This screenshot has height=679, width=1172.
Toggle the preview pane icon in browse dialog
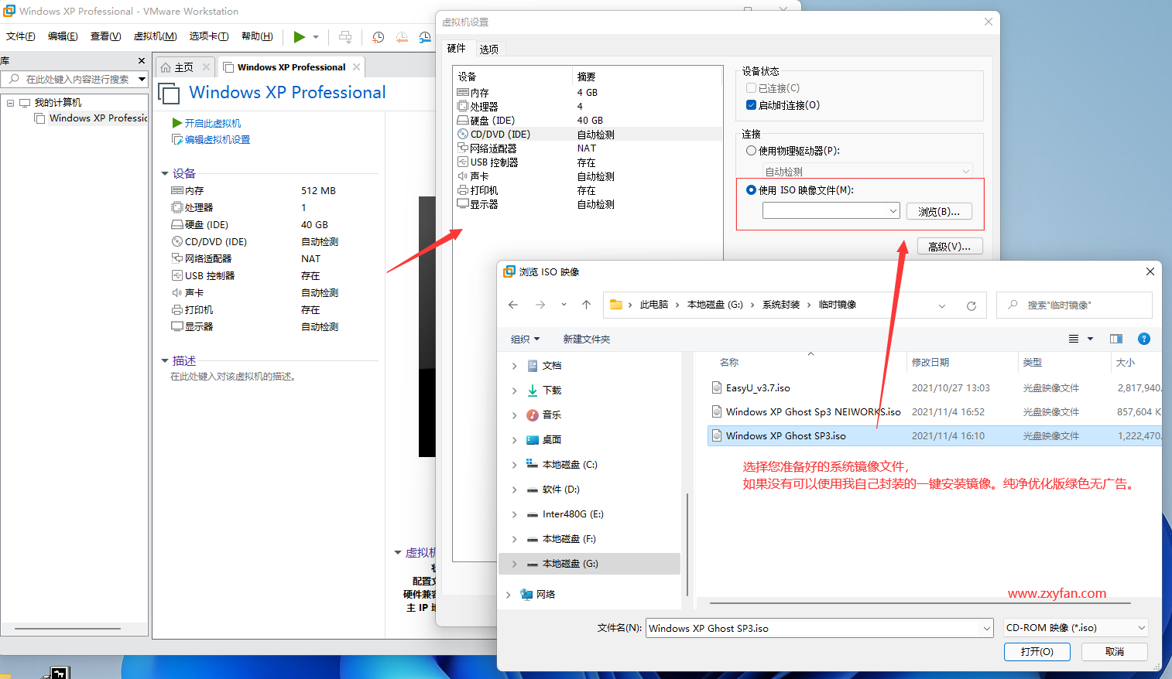tap(1115, 338)
